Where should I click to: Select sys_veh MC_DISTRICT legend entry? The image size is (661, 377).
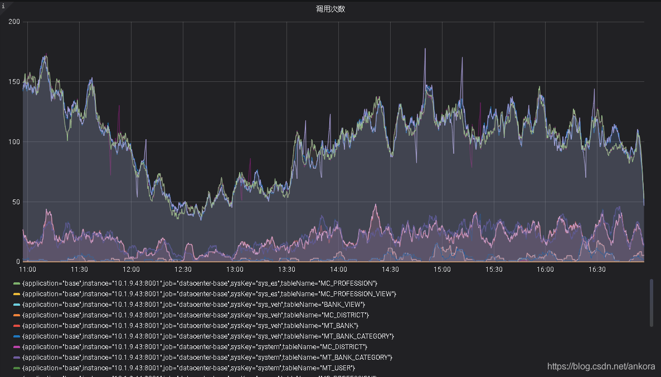[195, 315]
